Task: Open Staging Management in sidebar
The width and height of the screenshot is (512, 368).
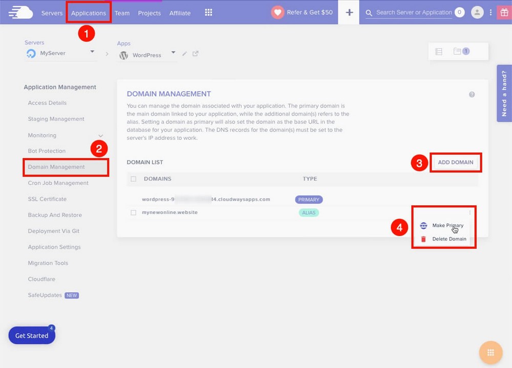Action: (56, 119)
